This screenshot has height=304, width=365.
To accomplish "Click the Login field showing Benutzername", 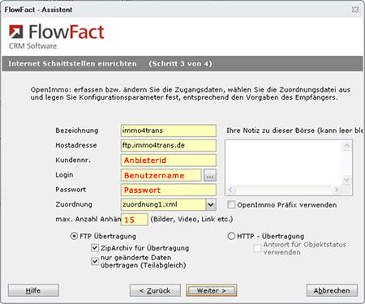I will tap(161, 175).
